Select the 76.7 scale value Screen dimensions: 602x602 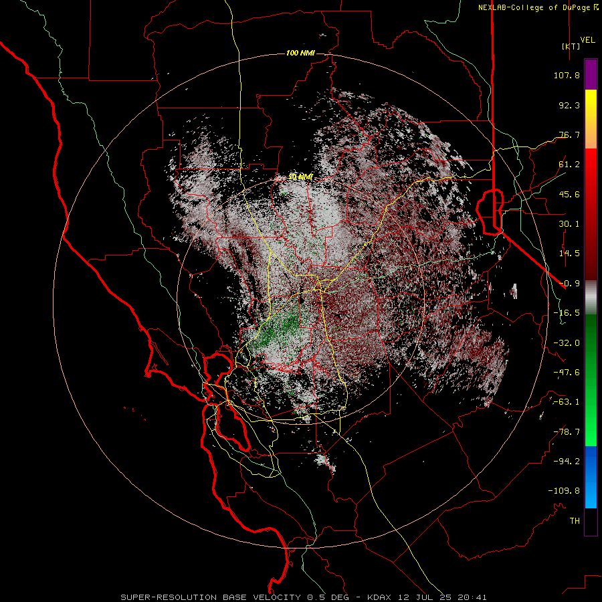pos(569,134)
